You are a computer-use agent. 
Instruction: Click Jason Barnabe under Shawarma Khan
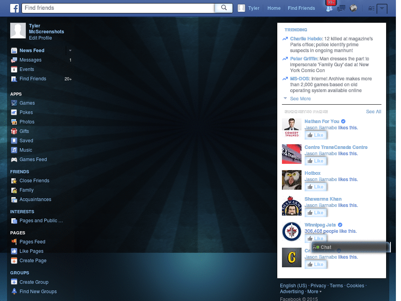coord(321,205)
